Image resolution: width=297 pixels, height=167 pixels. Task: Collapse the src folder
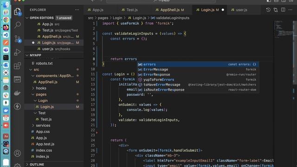point(31,70)
